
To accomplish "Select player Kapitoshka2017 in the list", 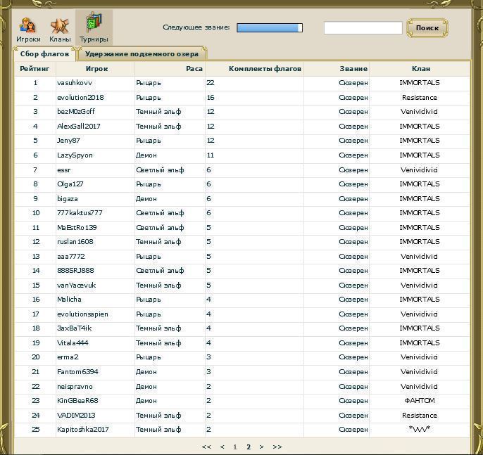I will [x=83, y=430].
